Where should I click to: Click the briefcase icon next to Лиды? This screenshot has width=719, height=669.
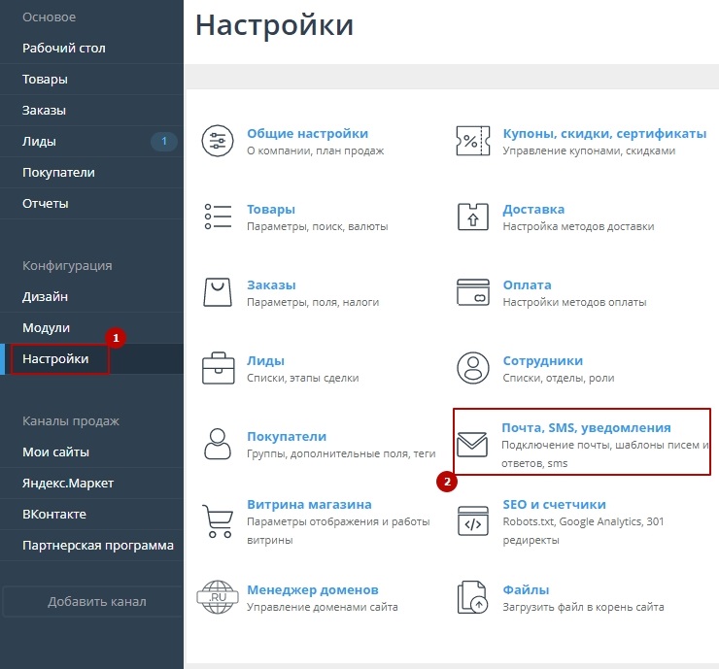218,368
